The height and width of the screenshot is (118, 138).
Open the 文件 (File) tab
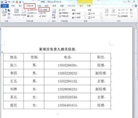tap(4, 6)
